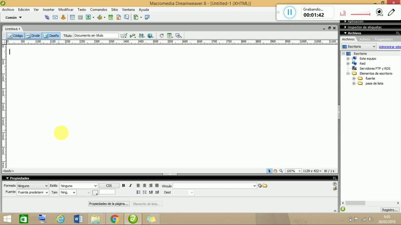The height and width of the screenshot is (225, 401).
Task: Open Visual Aids eye icon
Action: click(x=179, y=36)
